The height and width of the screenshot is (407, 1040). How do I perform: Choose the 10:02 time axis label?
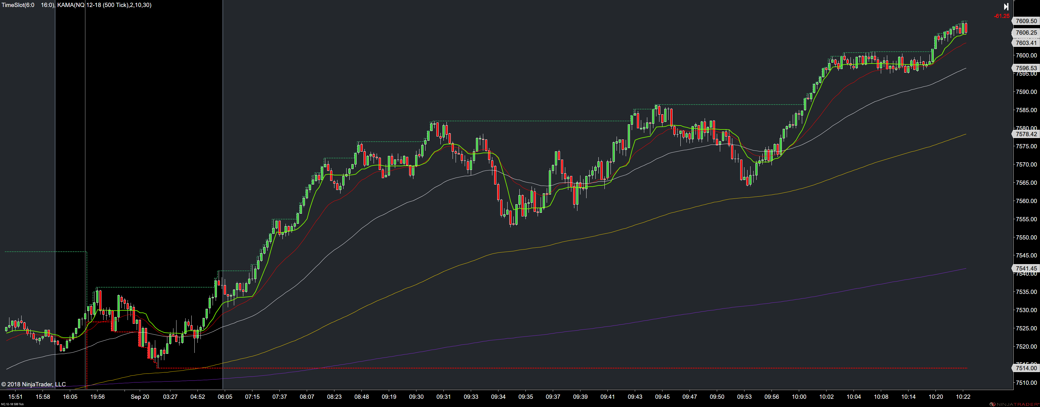[826, 397]
